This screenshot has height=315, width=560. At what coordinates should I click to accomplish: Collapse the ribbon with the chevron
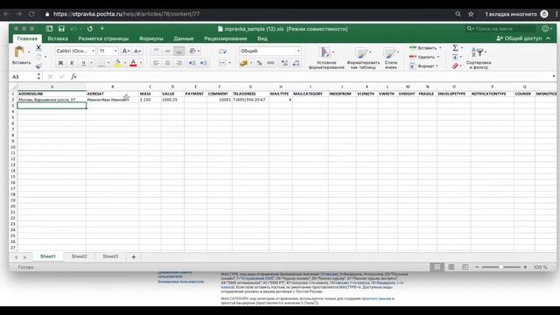click(x=549, y=38)
